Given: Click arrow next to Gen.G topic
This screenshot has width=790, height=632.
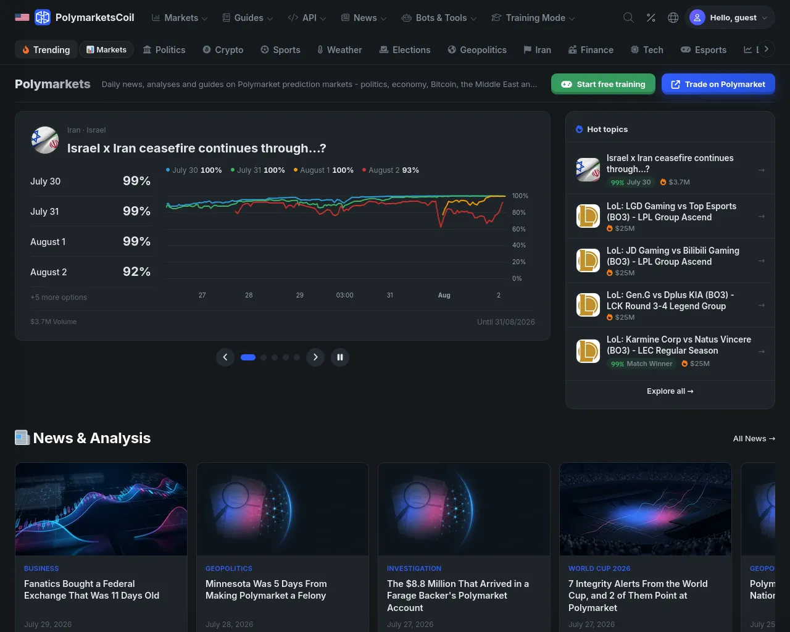Looking at the screenshot, I should (762, 305).
